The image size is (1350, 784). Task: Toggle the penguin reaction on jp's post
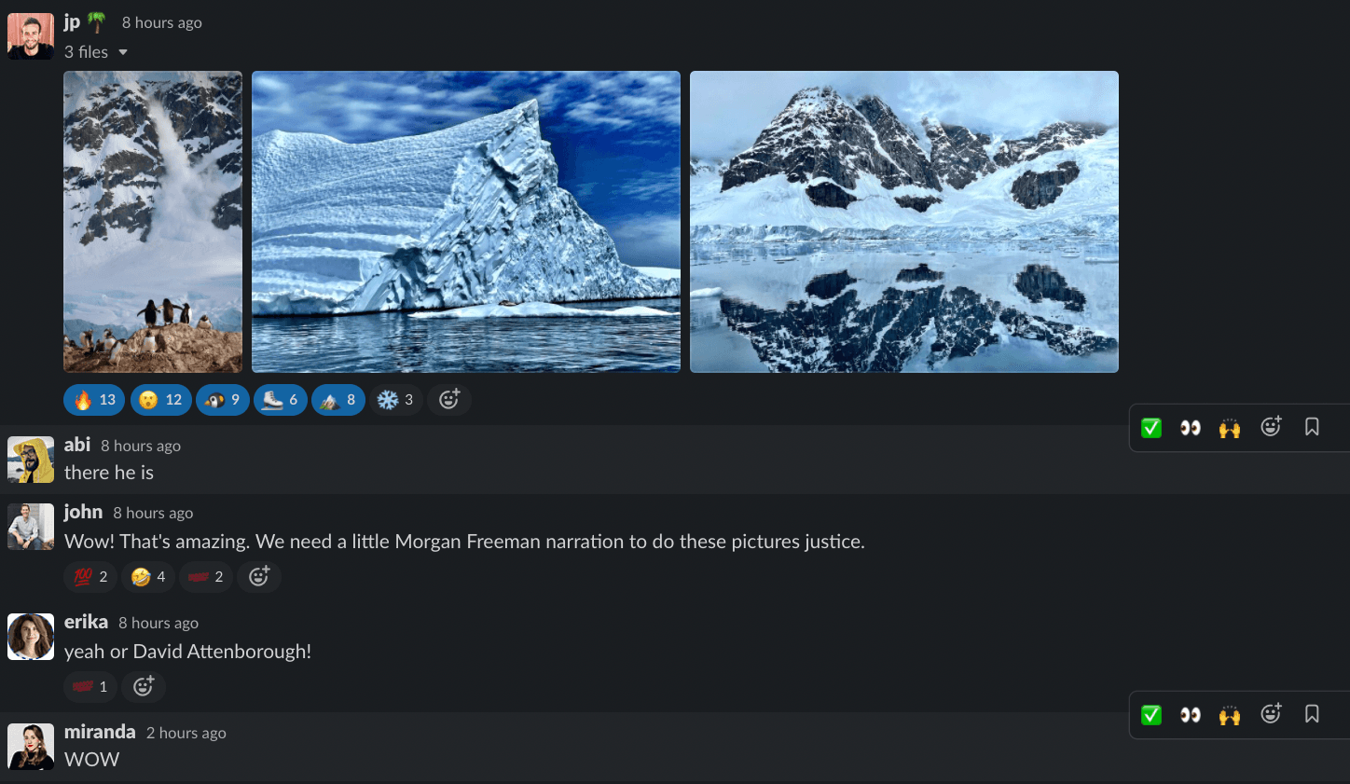(223, 400)
